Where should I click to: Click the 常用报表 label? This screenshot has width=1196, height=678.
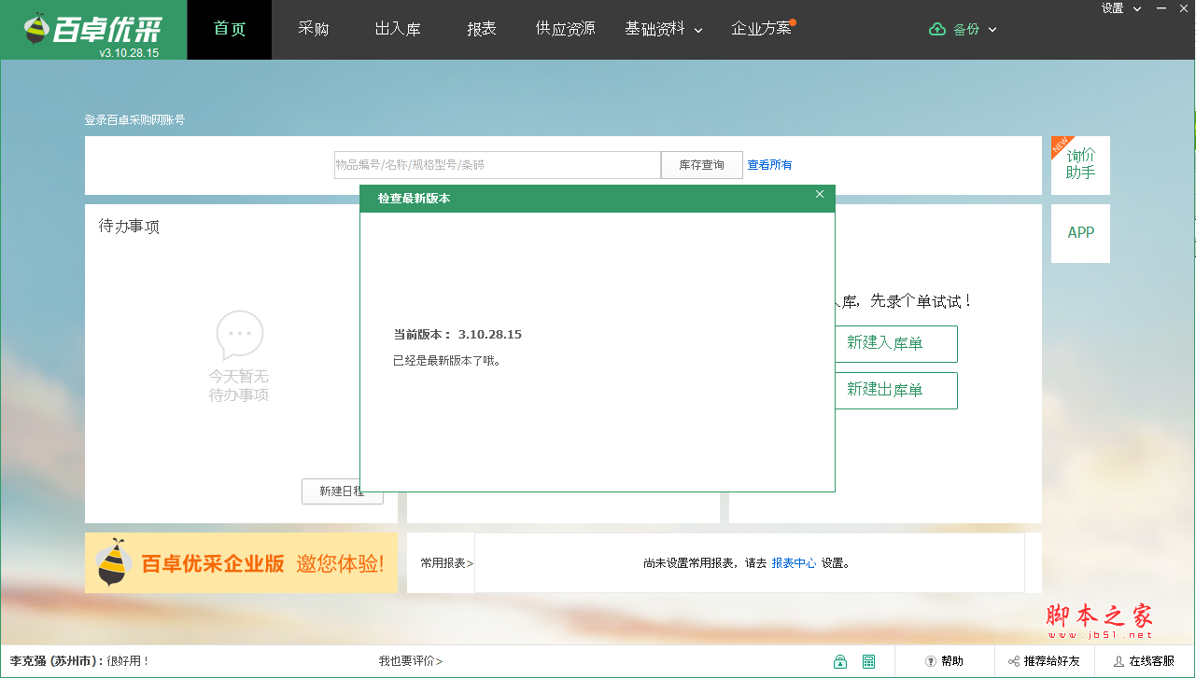click(x=446, y=563)
